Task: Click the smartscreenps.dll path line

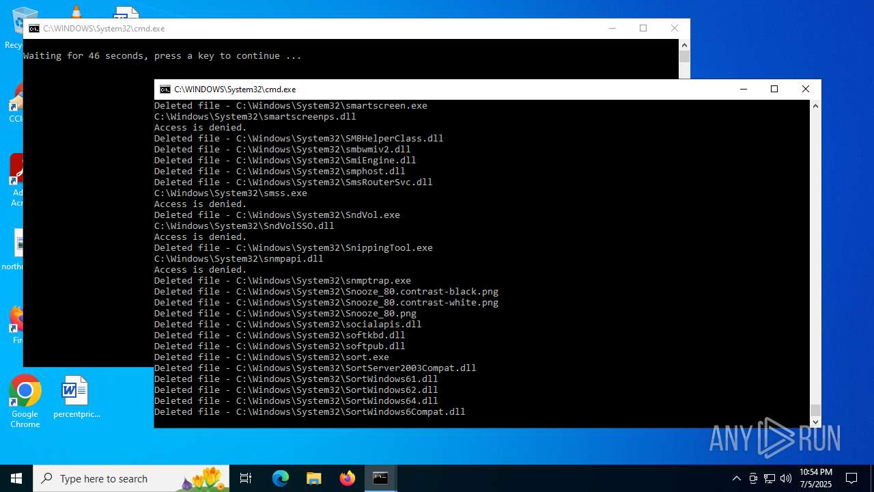Action: pyautogui.click(x=255, y=117)
